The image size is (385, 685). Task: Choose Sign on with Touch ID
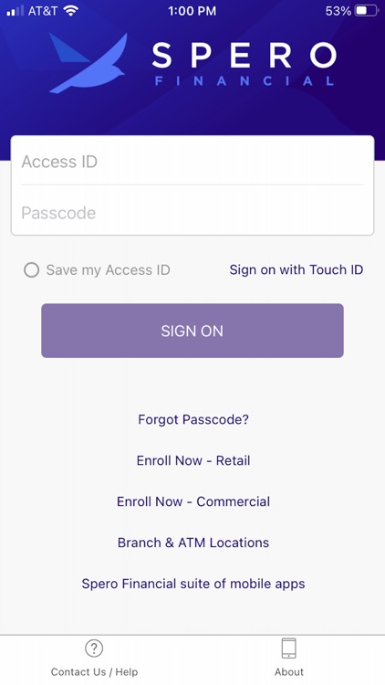tap(297, 270)
